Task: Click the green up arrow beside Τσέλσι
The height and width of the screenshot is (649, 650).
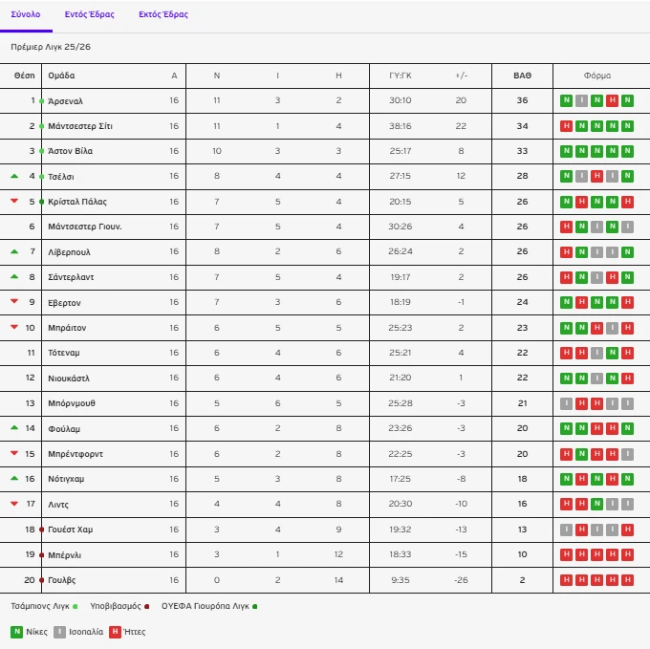Action: 14,176
